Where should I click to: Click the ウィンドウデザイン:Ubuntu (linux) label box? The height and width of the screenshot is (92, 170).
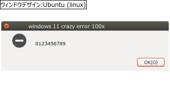(x=43, y=5)
